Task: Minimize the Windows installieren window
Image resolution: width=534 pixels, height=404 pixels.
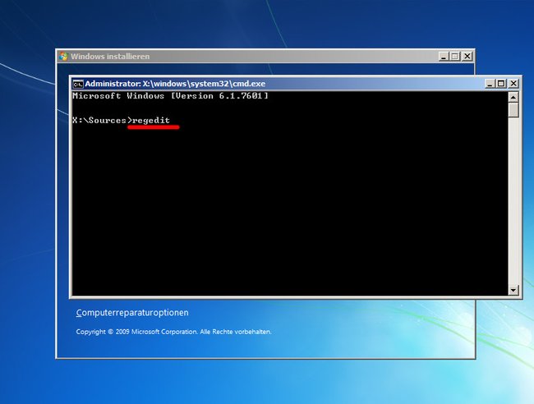Action: (x=443, y=56)
